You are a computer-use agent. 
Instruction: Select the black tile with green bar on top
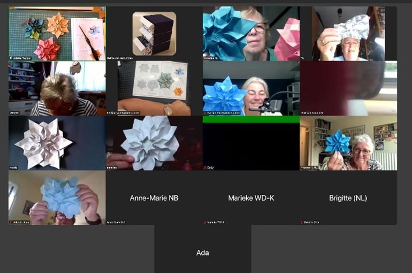(251, 143)
